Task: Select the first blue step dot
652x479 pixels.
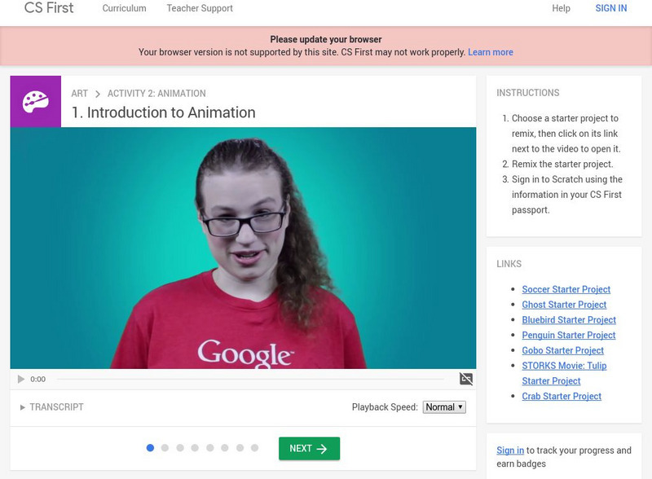Action: click(150, 448)
